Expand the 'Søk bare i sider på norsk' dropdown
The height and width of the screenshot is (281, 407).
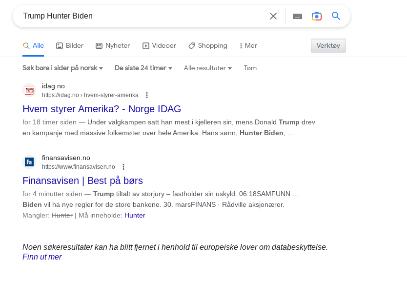tap(62, 68)
